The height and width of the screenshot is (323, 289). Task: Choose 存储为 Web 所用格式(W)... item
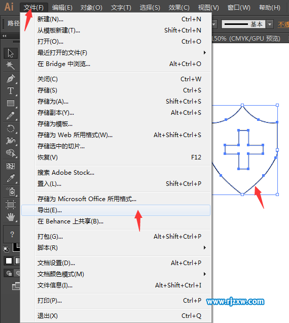click(x=116, y=135)
